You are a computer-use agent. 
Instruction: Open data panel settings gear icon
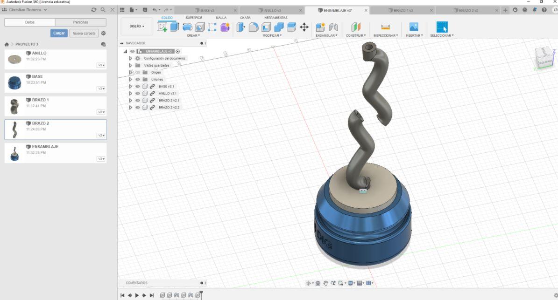[104, 33]
